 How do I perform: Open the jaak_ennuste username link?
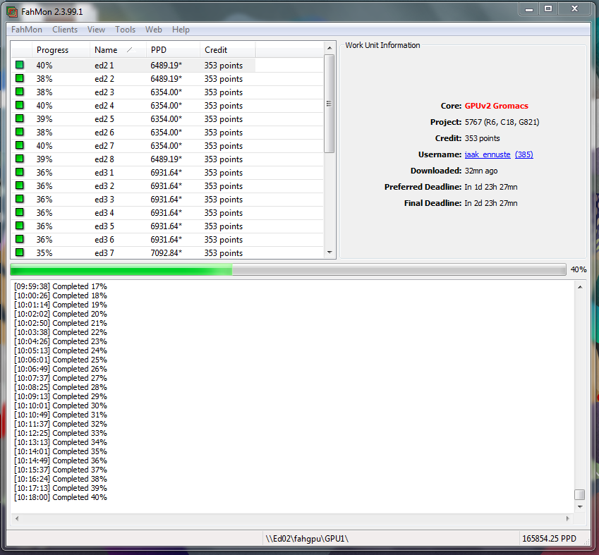pos(487,154)
